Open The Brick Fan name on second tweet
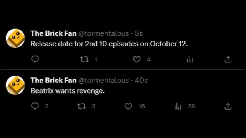246x138 pixels. [x=54, y=80]
